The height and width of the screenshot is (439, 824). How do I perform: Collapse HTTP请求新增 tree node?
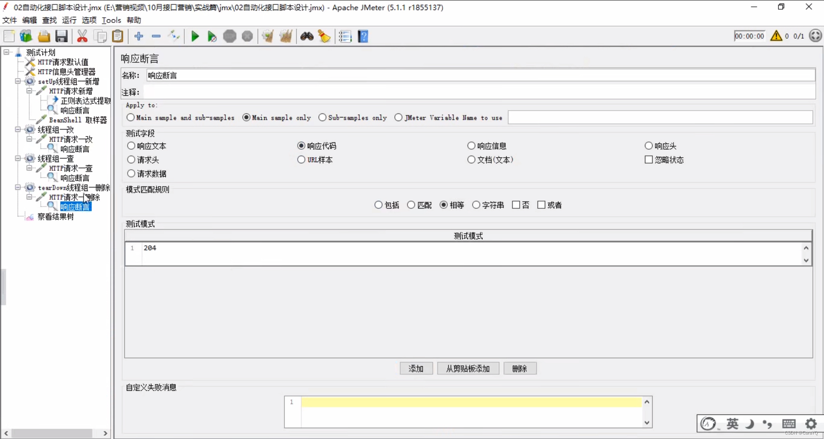click(29, 91)
